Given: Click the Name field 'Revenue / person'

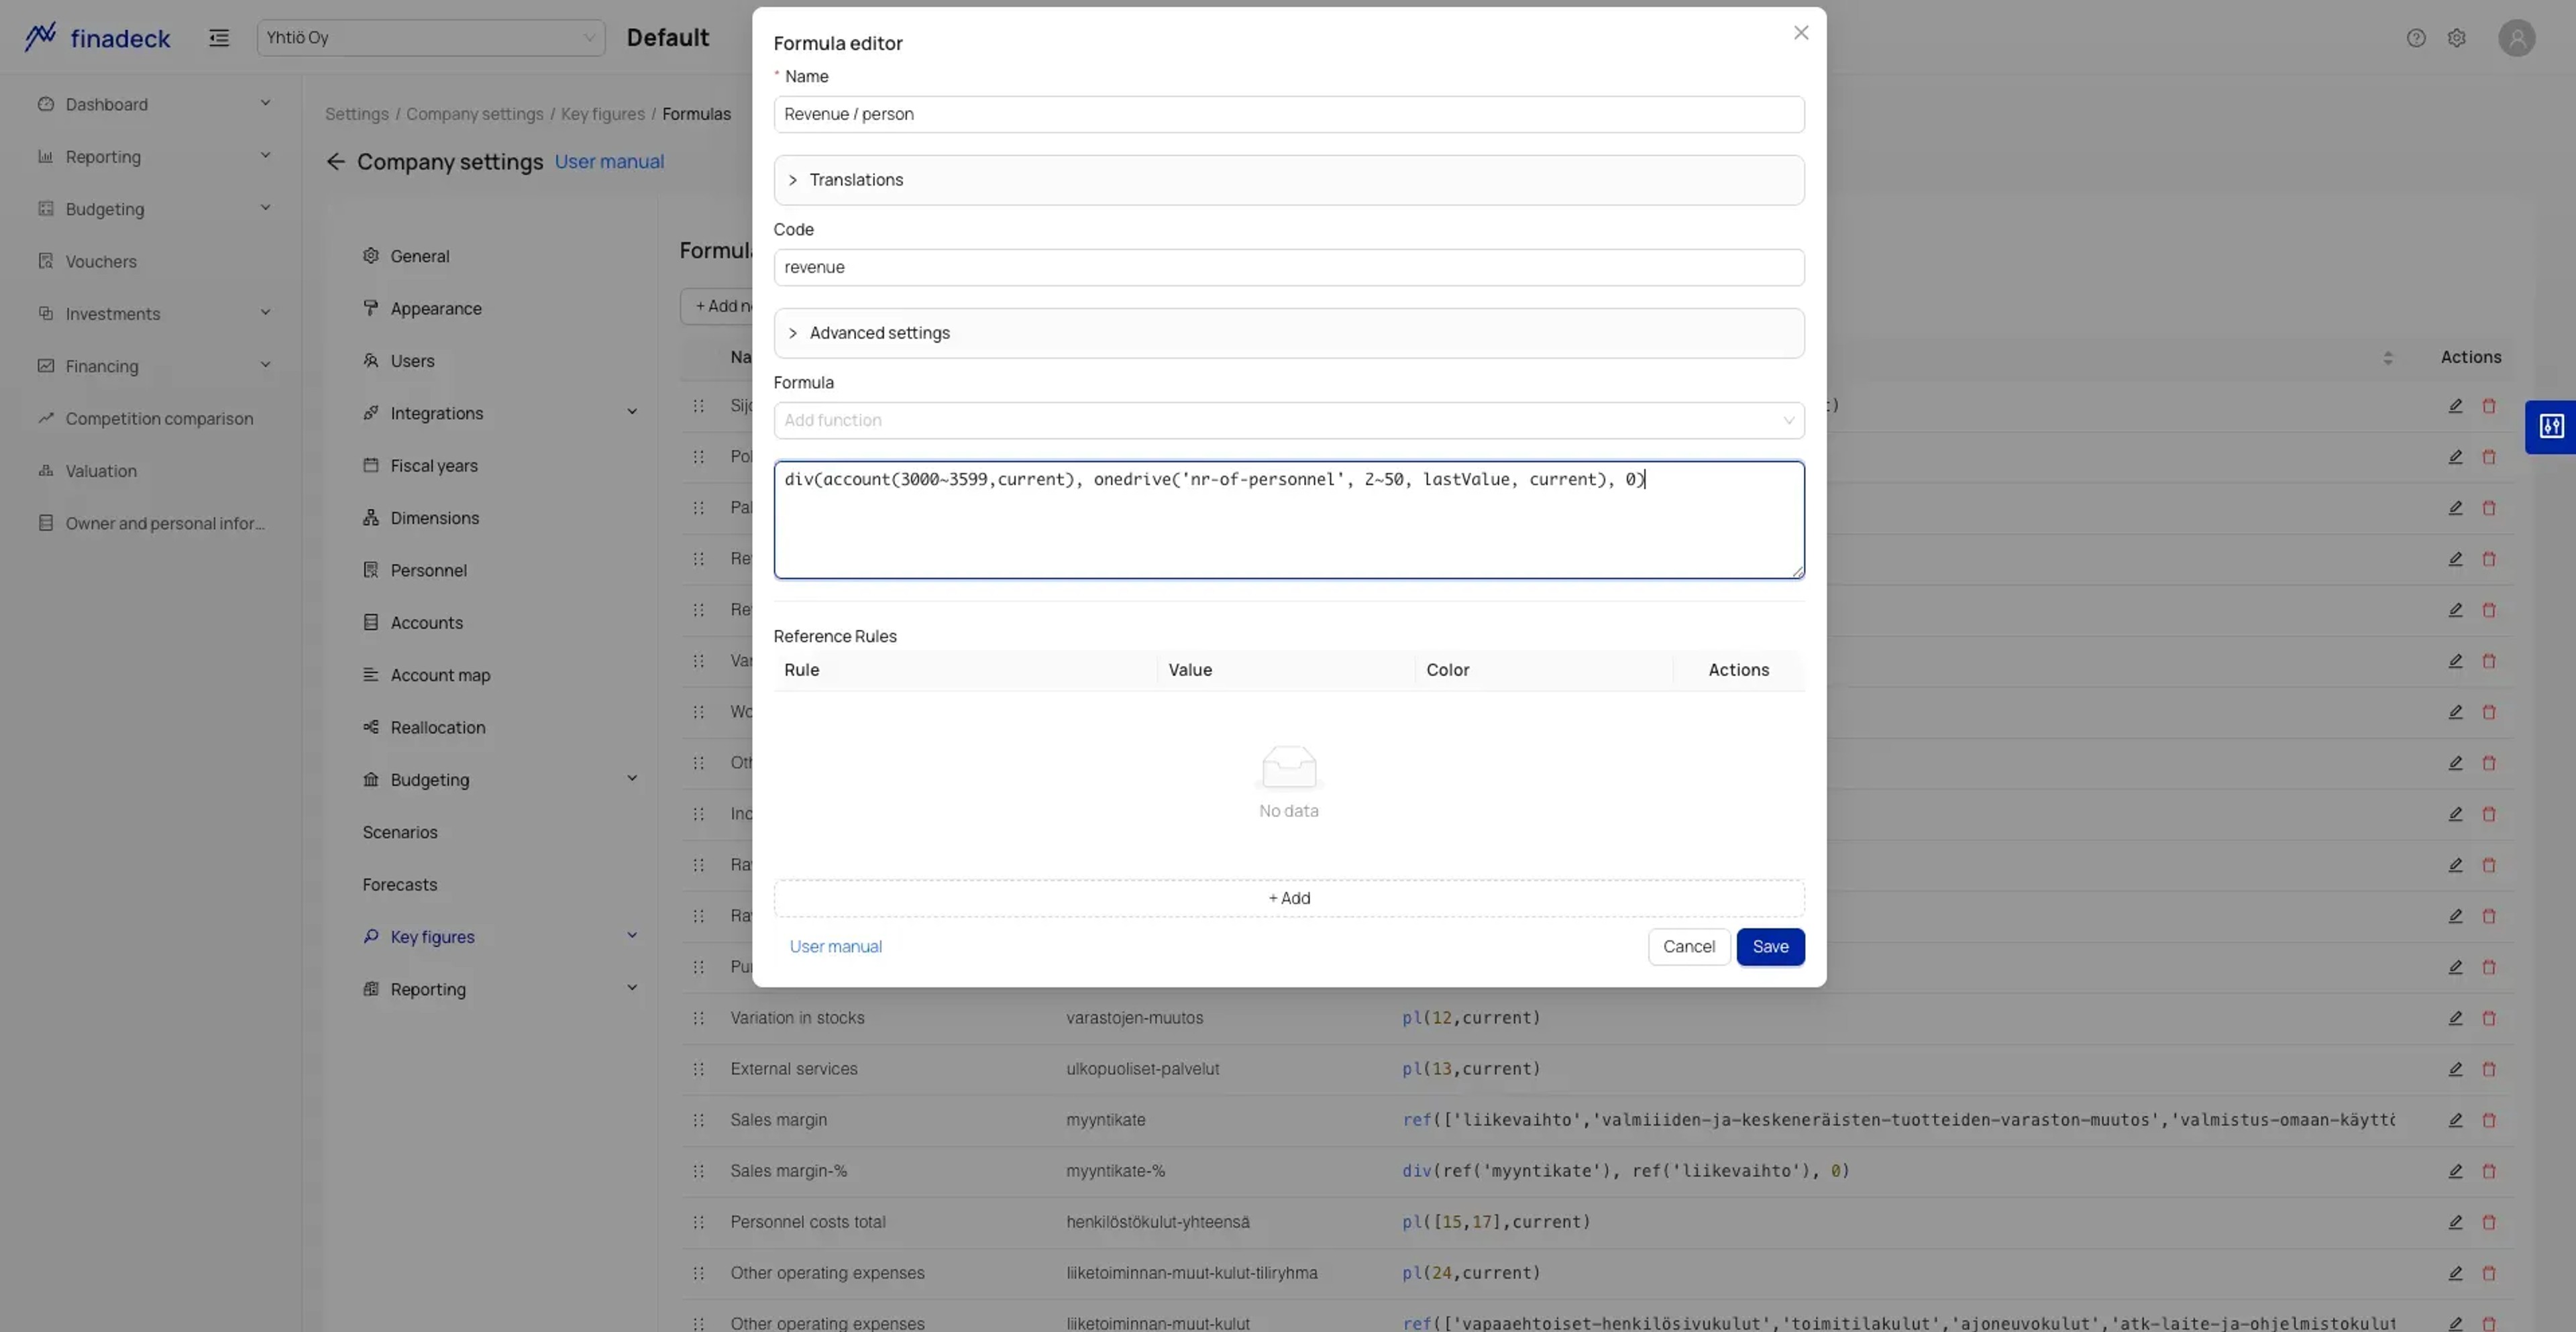Looking at the screenshot, I should [1289, 114].
